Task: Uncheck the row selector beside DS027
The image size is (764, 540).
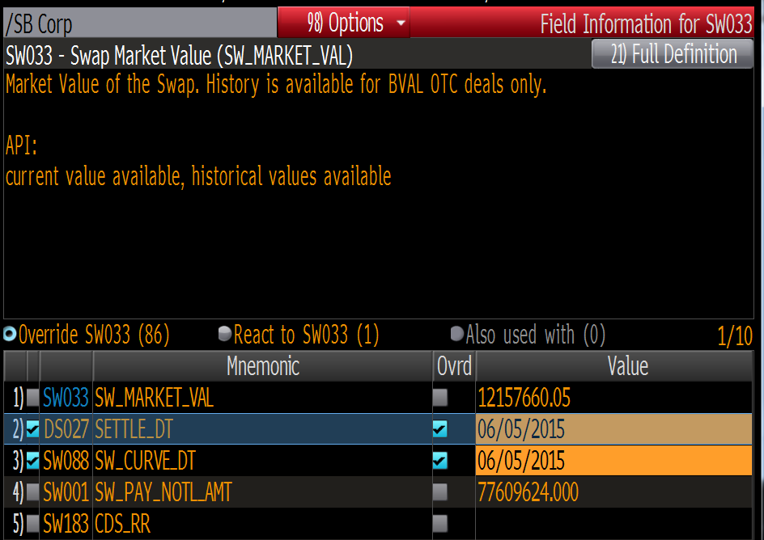Action: pyautogui.click(x=31, y=430)
